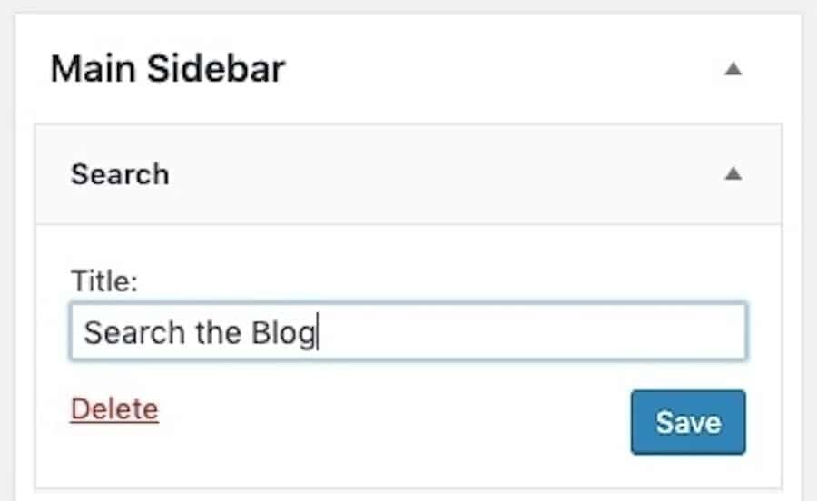The width and height of the screenshot is (817, 501).
Task: Click blank space in Main Sidebar header
Action: click(x=499, y=69)
